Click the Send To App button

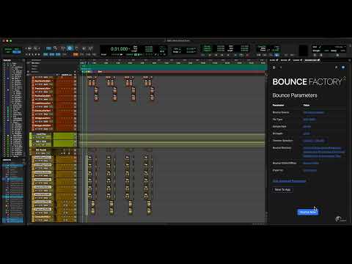(x=282, y=189)
